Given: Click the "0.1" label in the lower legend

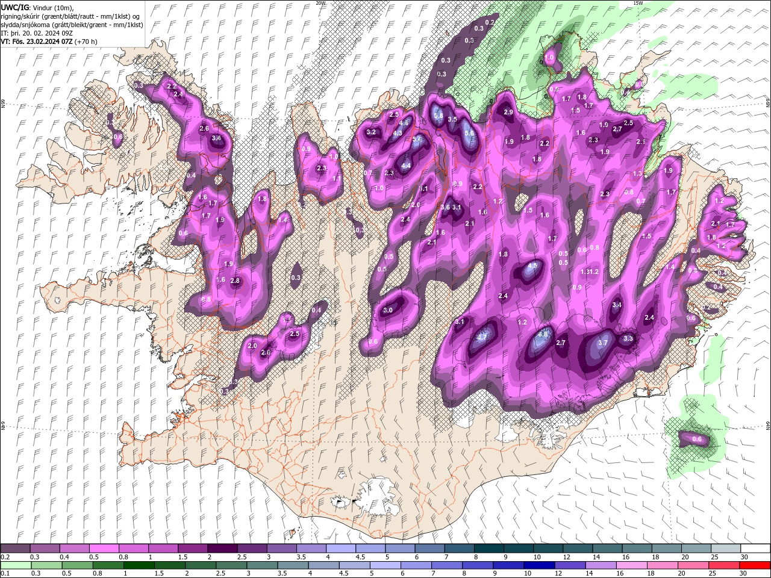Looking at the screenshot, I should tap(4, 574).
